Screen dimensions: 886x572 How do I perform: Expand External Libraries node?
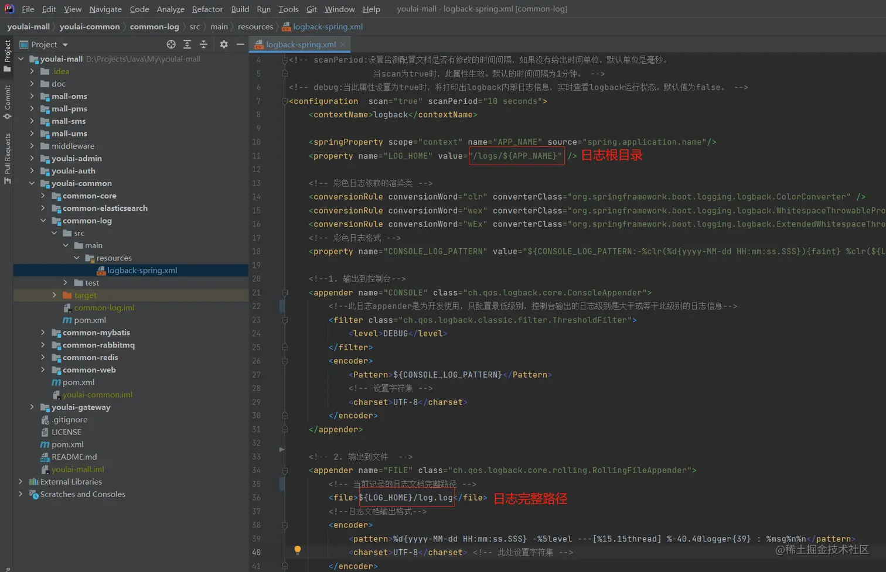pos(21,482)
